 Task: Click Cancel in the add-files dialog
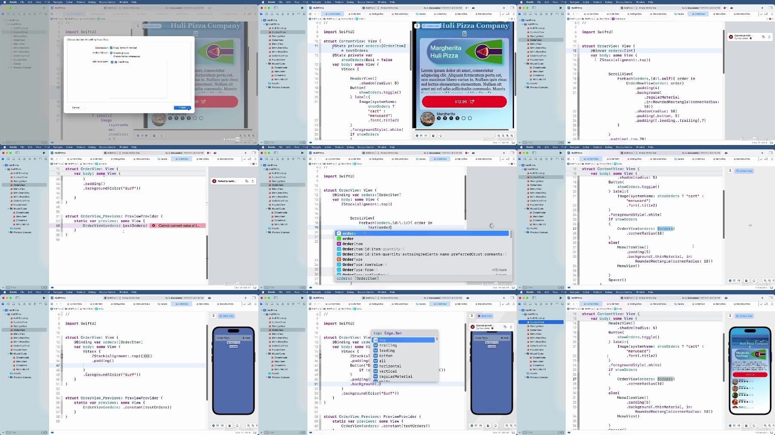pyautogui.click(x=76, y=108)
